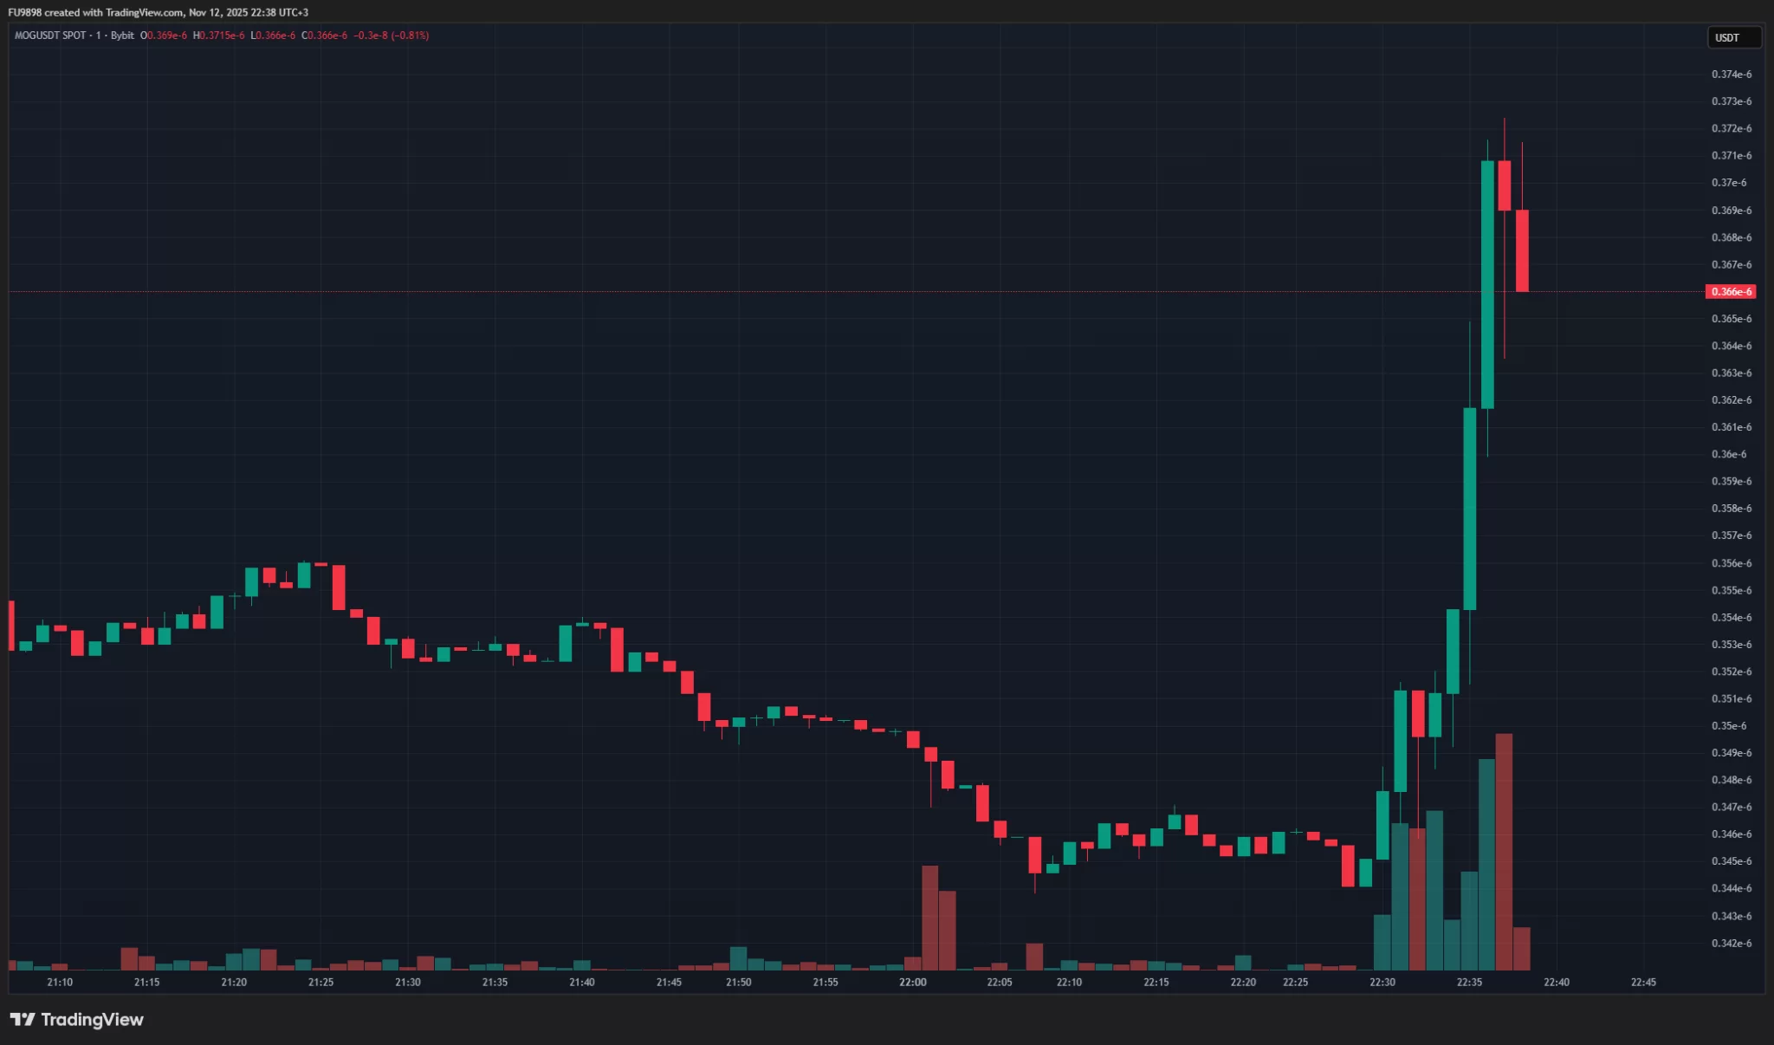The height and width of the screenshot is (1045, 1774).
Task: Select the interval value 1 in the legend
Action: (x=97, y=36)
